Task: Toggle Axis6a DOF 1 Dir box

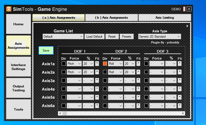Action: pos(64,106)
